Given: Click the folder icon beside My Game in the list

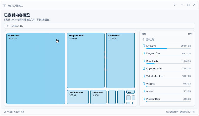Looking at the screenshot, I should 144,46.
